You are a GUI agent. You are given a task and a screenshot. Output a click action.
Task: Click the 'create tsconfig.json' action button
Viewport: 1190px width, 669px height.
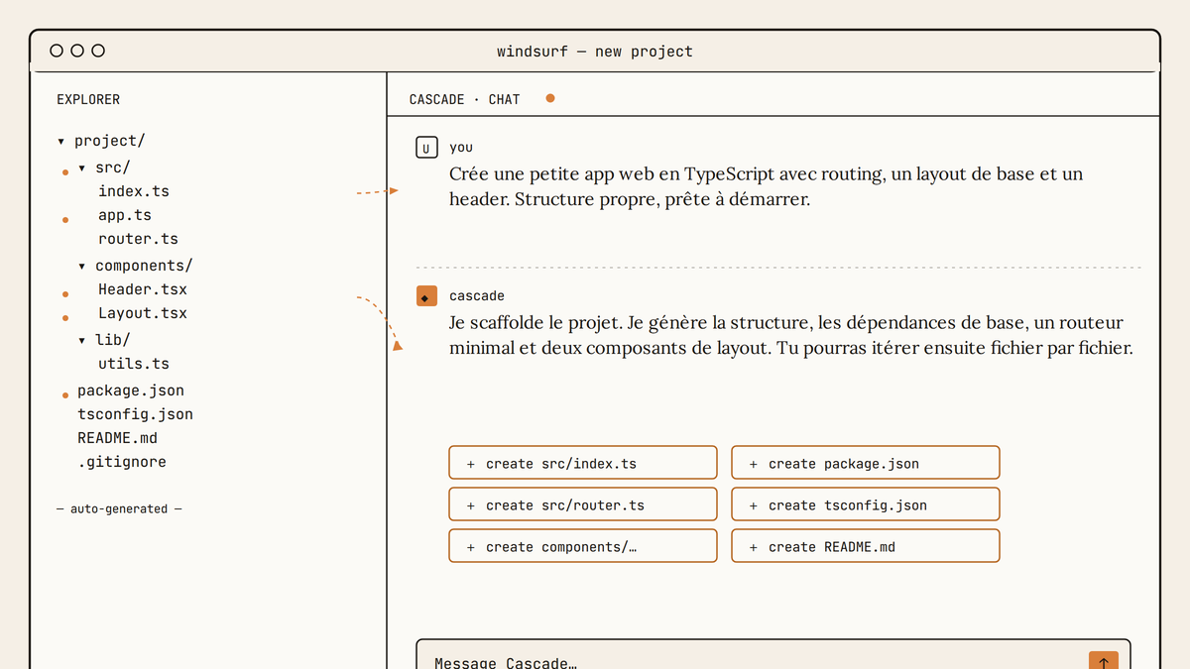[x=866, y=504]
